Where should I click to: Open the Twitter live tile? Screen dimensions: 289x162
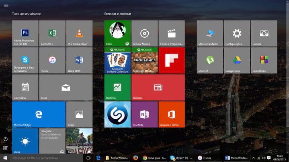coord(80,141)
